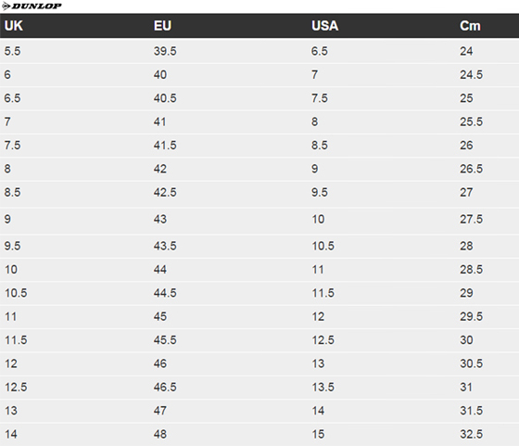The width and height of the screenshot is (519, 446).
Task: Select the USA column header
Action: pyautogui.click(x=324, y=26)
